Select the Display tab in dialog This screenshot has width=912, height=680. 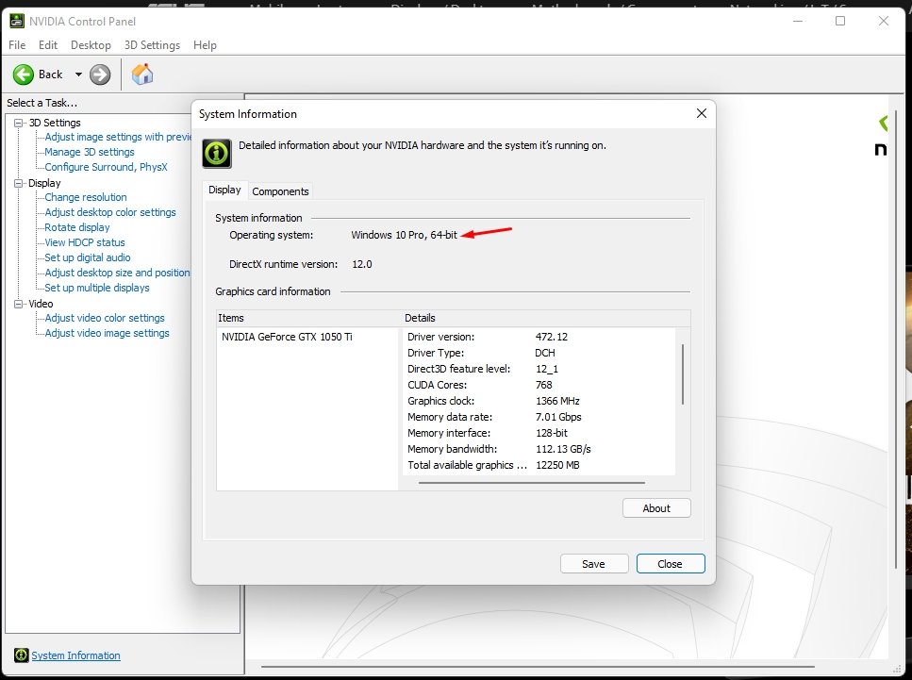[224, 190]
